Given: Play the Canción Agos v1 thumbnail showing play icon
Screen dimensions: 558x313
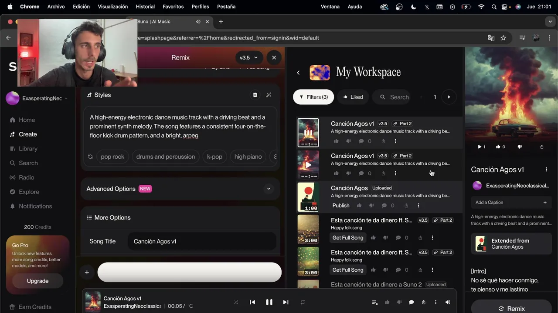Looking at the screenshot, I should click(308, 165).
